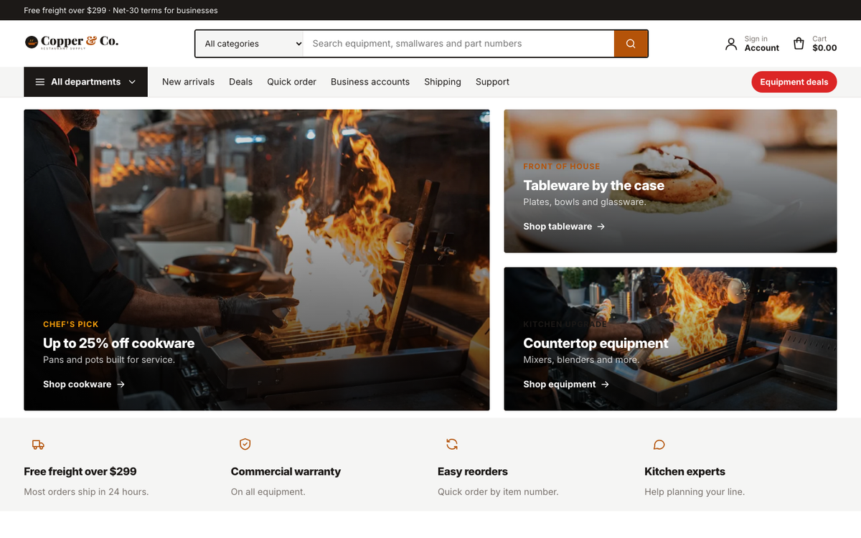
Task: Click chevron beside All departments
Action: [132, 82]
